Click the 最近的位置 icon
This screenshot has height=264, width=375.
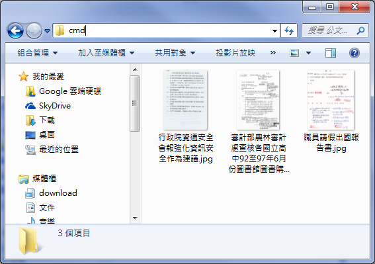(x=30, y=150)
